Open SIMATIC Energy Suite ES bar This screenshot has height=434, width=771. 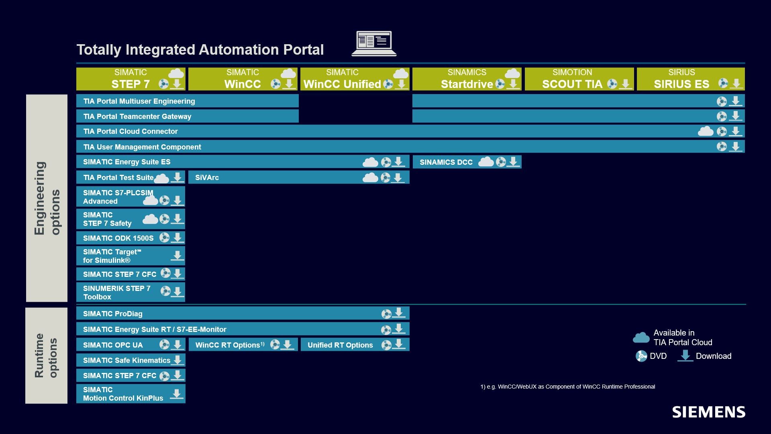click(243, 162)
